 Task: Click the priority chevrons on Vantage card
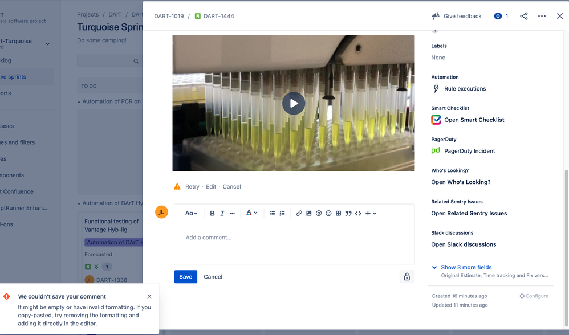[x=96, y=267]
